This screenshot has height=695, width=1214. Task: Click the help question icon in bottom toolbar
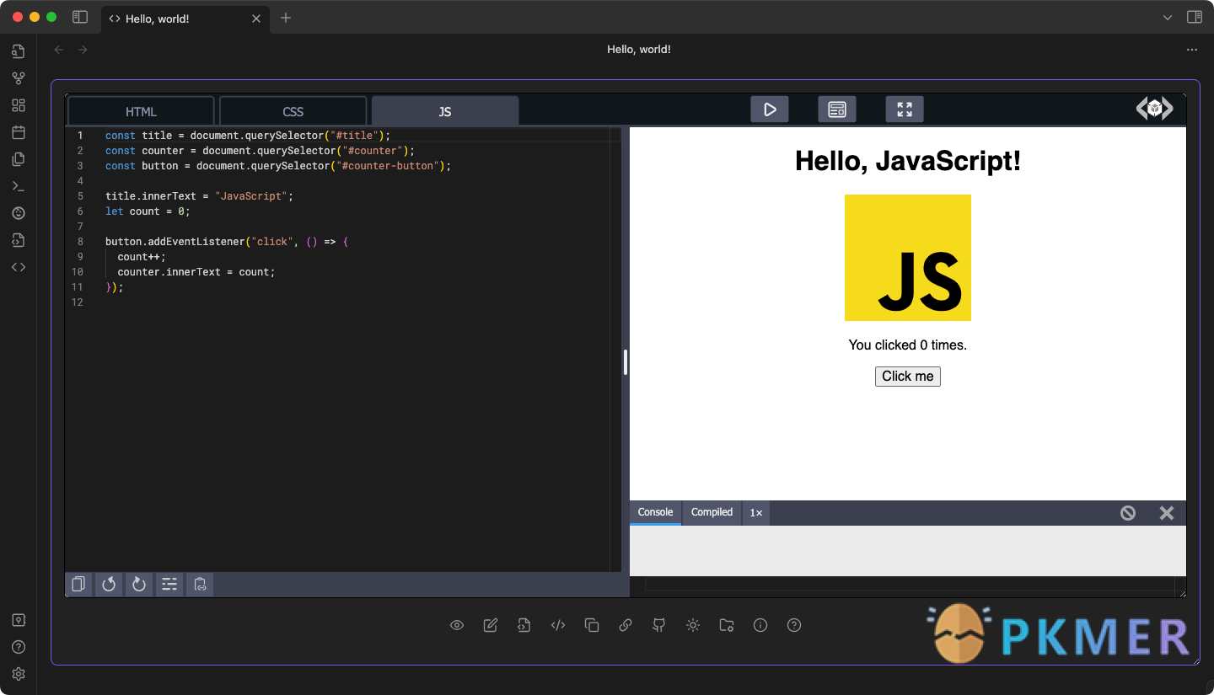pyautogui.click(x=794, y=625)
